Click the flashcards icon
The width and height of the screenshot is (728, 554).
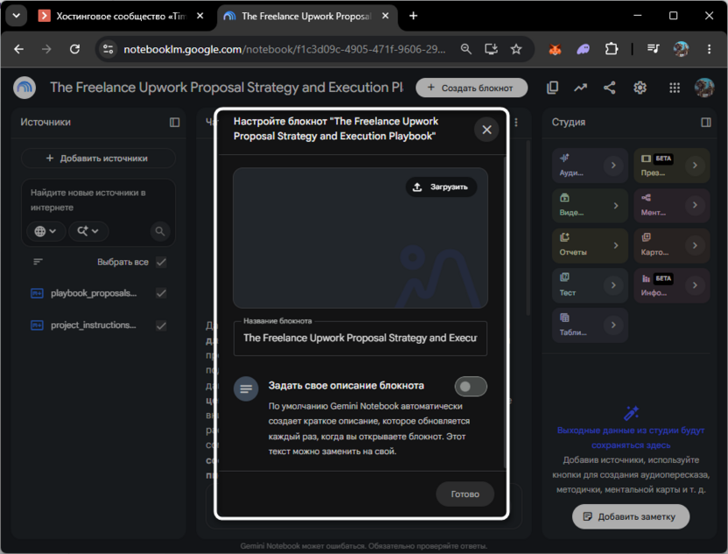pos(646,237)
